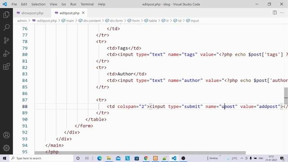
Task: Click the td breadcrumb
Action: 180,21
